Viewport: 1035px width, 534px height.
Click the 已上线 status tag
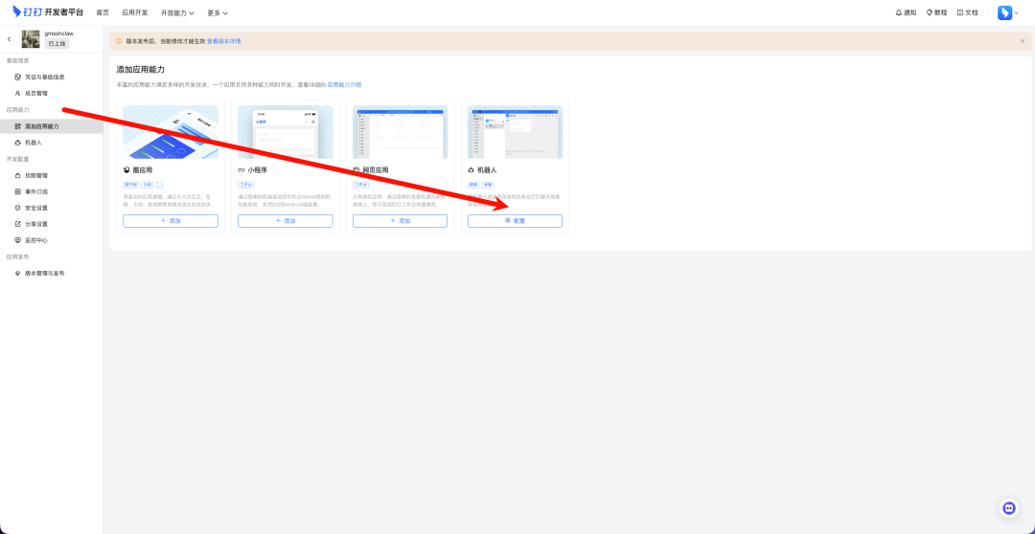(x=57, y=43)
